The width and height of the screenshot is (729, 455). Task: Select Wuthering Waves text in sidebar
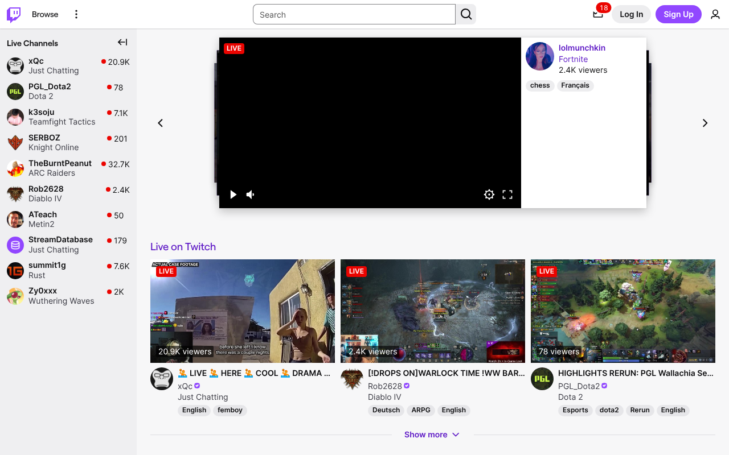click(62, 301)
